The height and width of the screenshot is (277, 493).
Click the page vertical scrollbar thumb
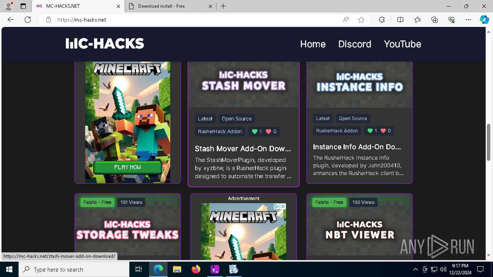pos(489,142)
